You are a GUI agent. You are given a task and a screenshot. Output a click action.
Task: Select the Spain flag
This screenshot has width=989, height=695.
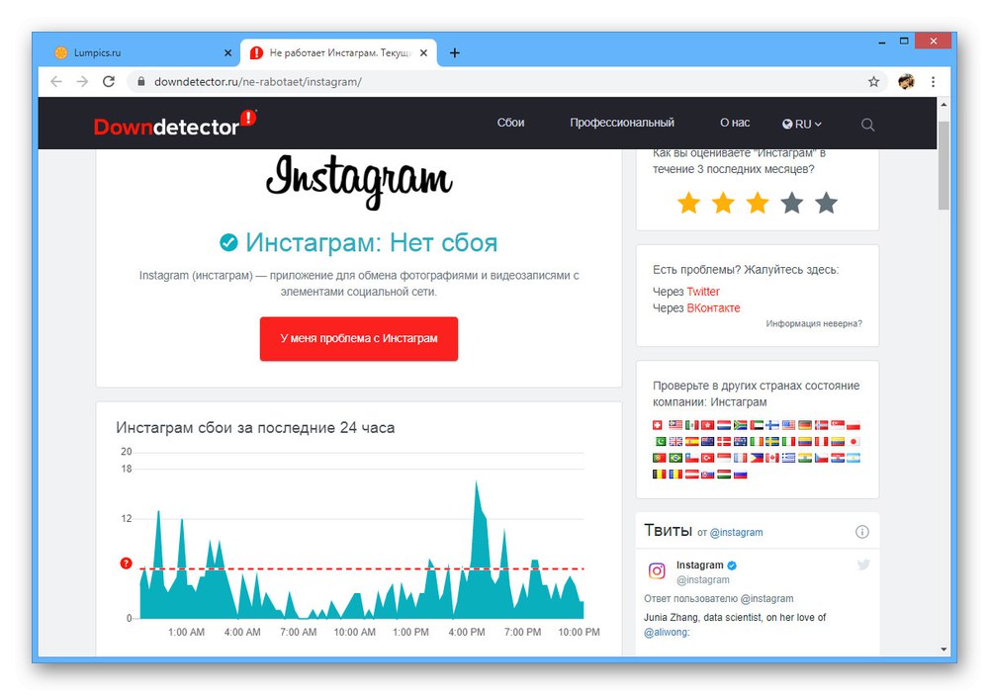(x=692, y=442)
